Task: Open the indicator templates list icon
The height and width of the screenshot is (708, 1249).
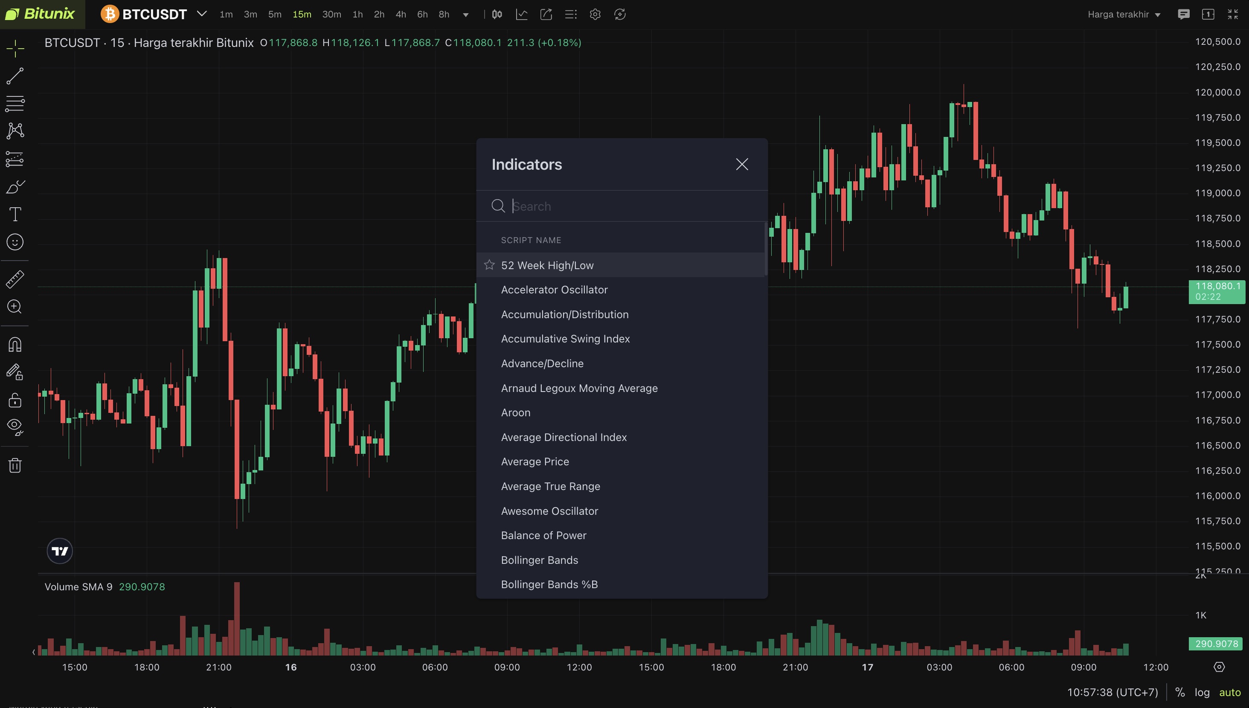Action: [571, 14]
